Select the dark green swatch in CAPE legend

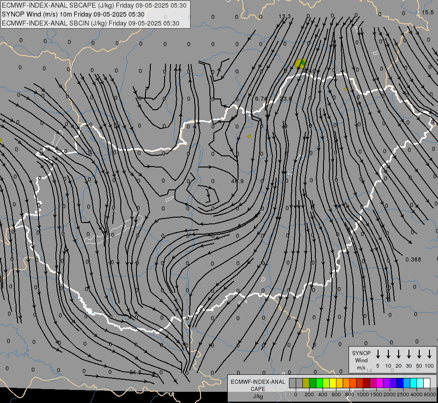(313, 383)
